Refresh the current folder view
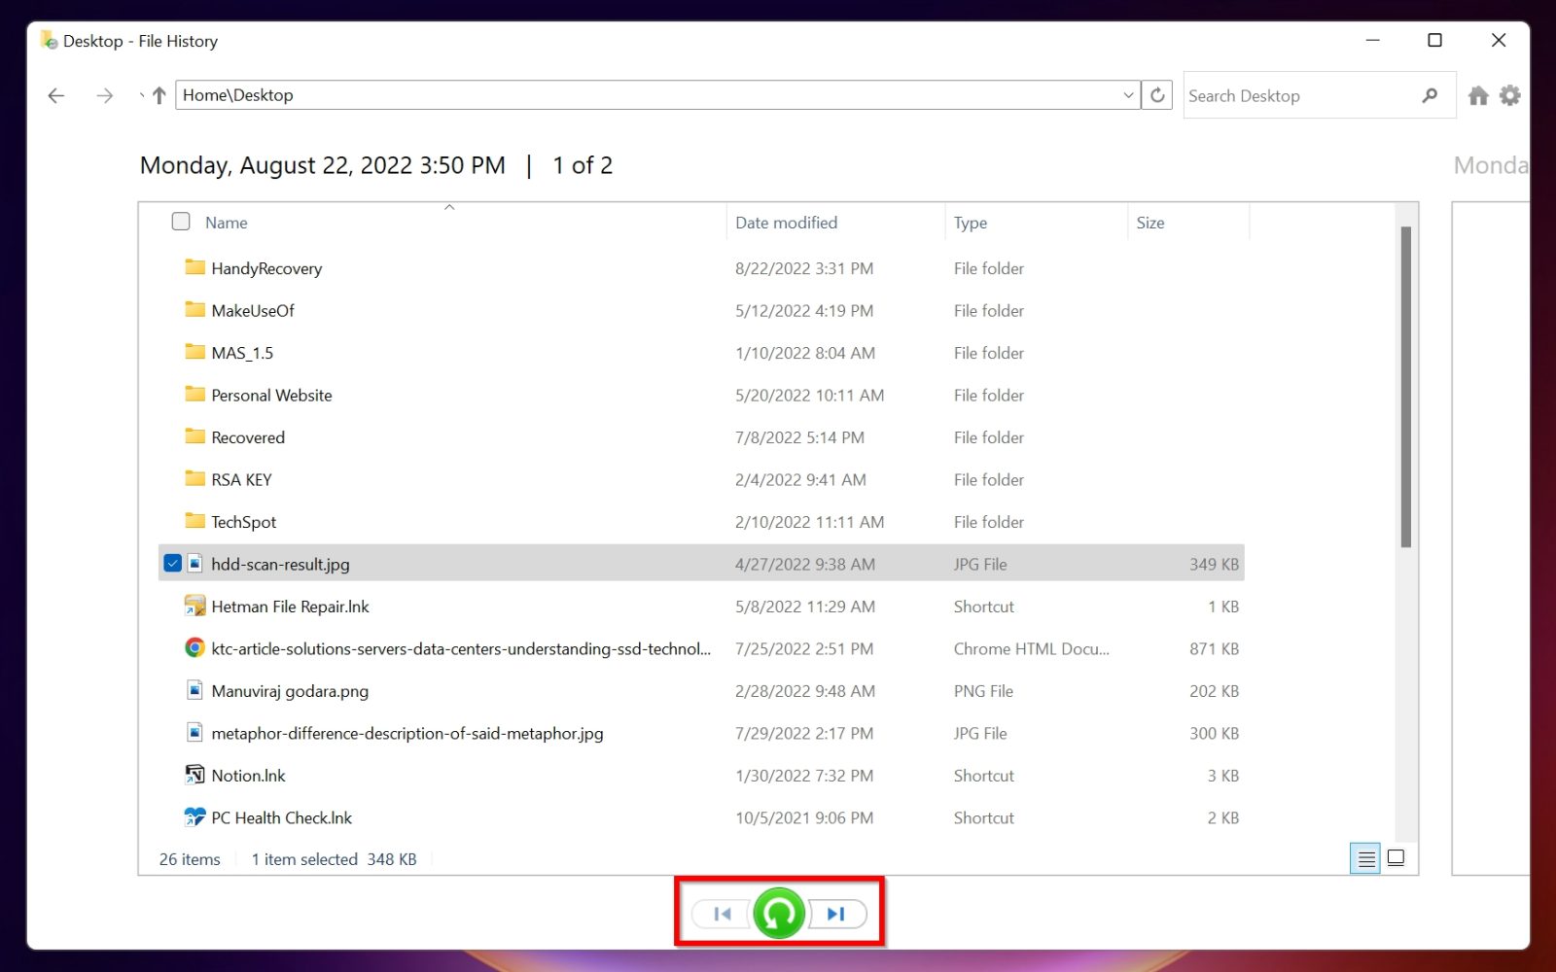Viewport: 1556px width, 972px height. [1157, 94]
